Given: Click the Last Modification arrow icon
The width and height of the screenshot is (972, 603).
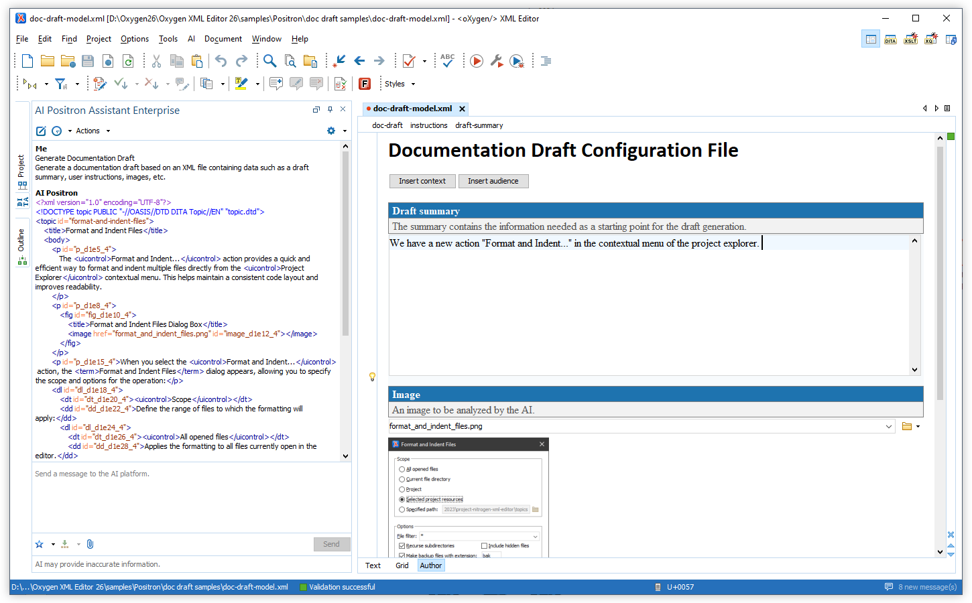Looking at the screenshot, I should click(x=339, y=61).
